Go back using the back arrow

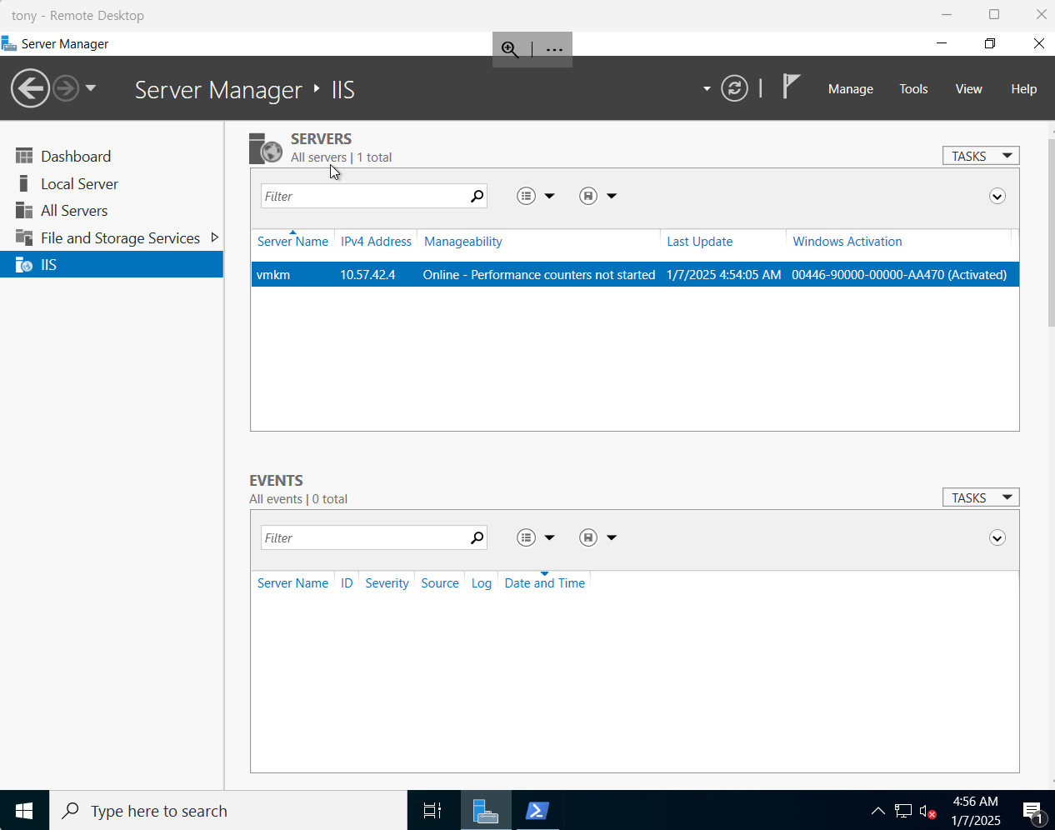pos(30,88)
